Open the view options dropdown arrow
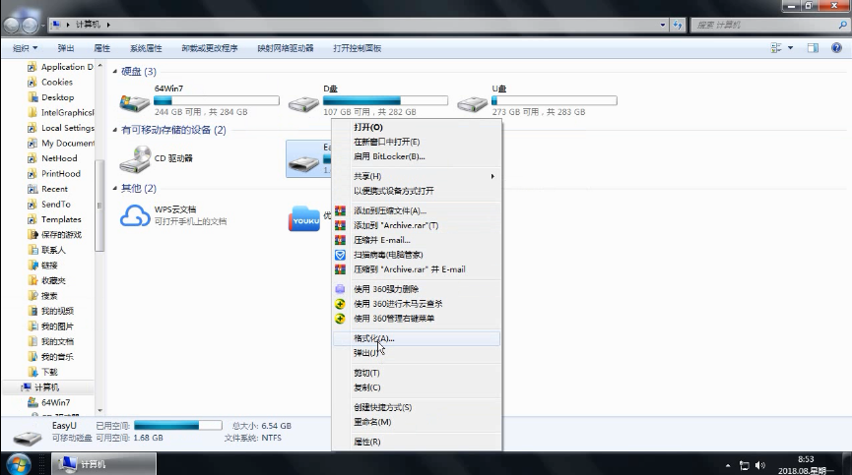Viewport: 852px width, 475px height. pos(791,48)
